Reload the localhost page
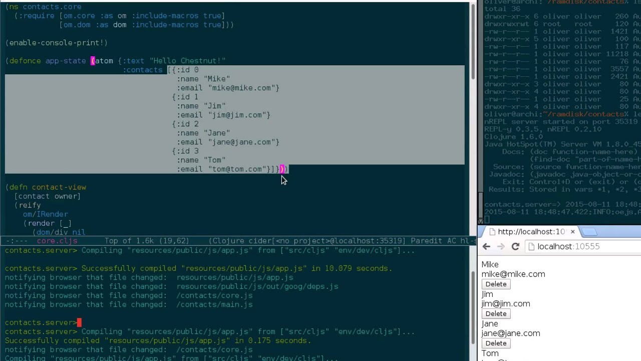 click(x=515, y=246)
